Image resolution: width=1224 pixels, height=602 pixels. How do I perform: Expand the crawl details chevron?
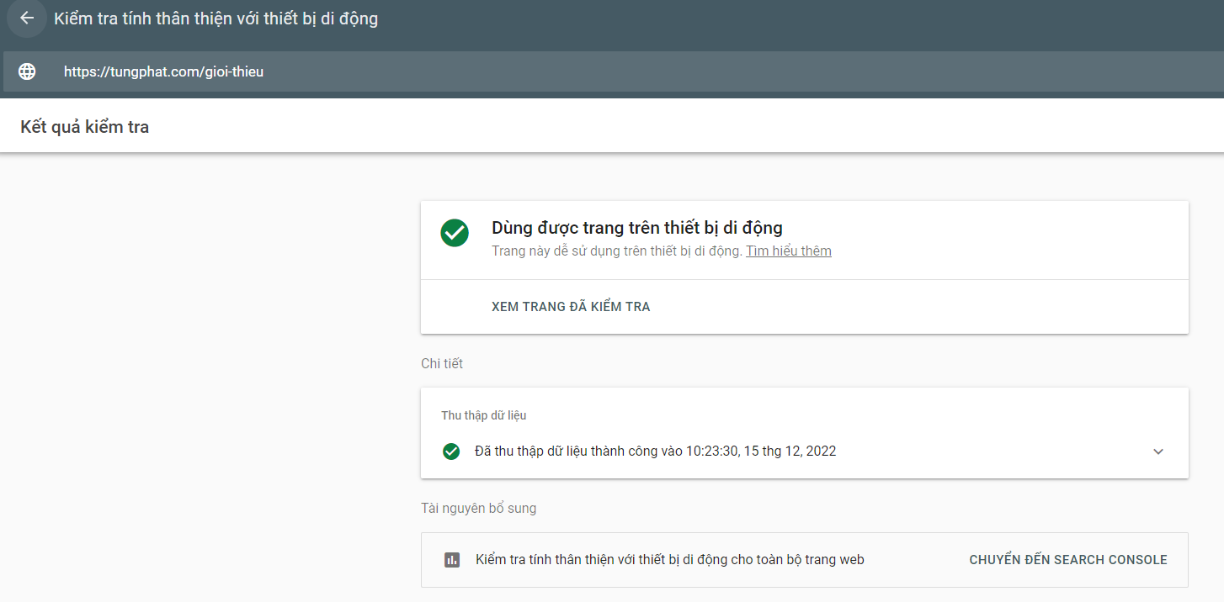[1158, 451]
